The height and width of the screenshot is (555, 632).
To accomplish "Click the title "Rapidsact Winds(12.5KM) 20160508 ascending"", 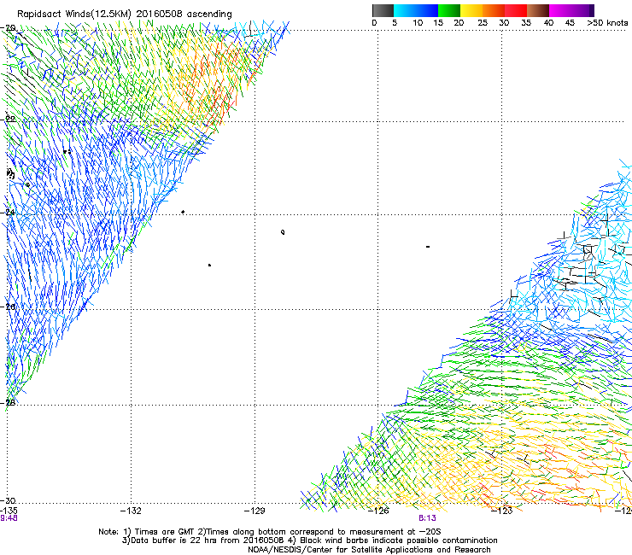I will coord(125,15).
